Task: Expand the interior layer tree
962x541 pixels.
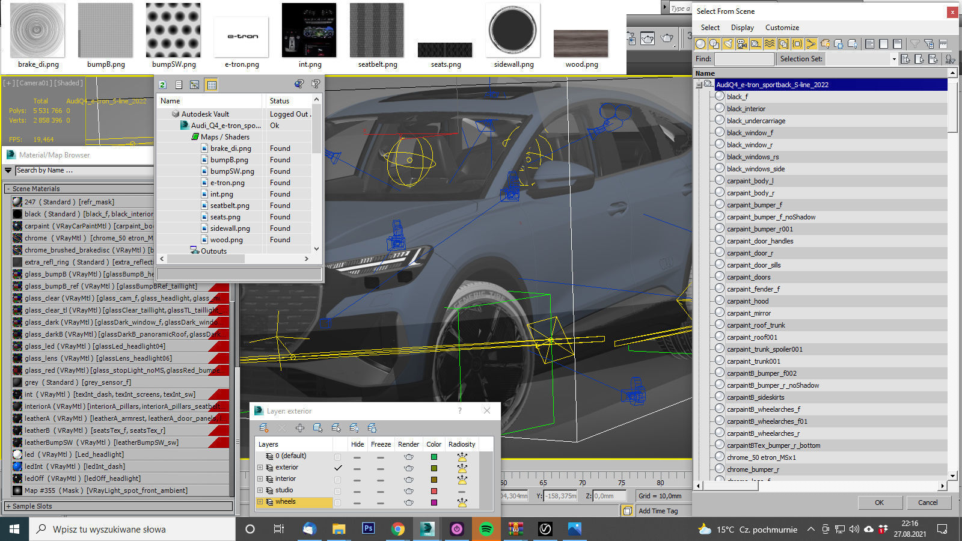Action: (x=260, y=479)
